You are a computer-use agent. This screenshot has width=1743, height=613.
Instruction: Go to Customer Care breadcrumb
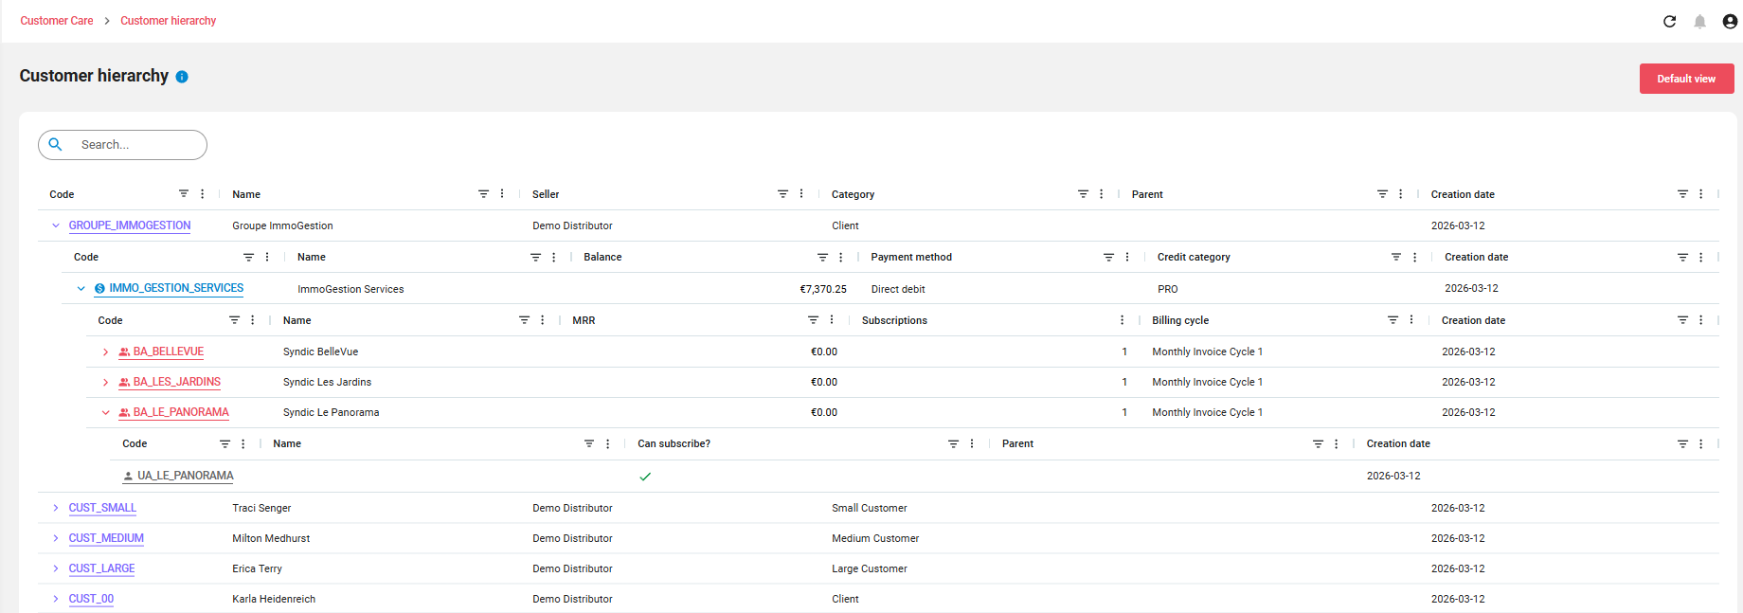pos(57,21)
